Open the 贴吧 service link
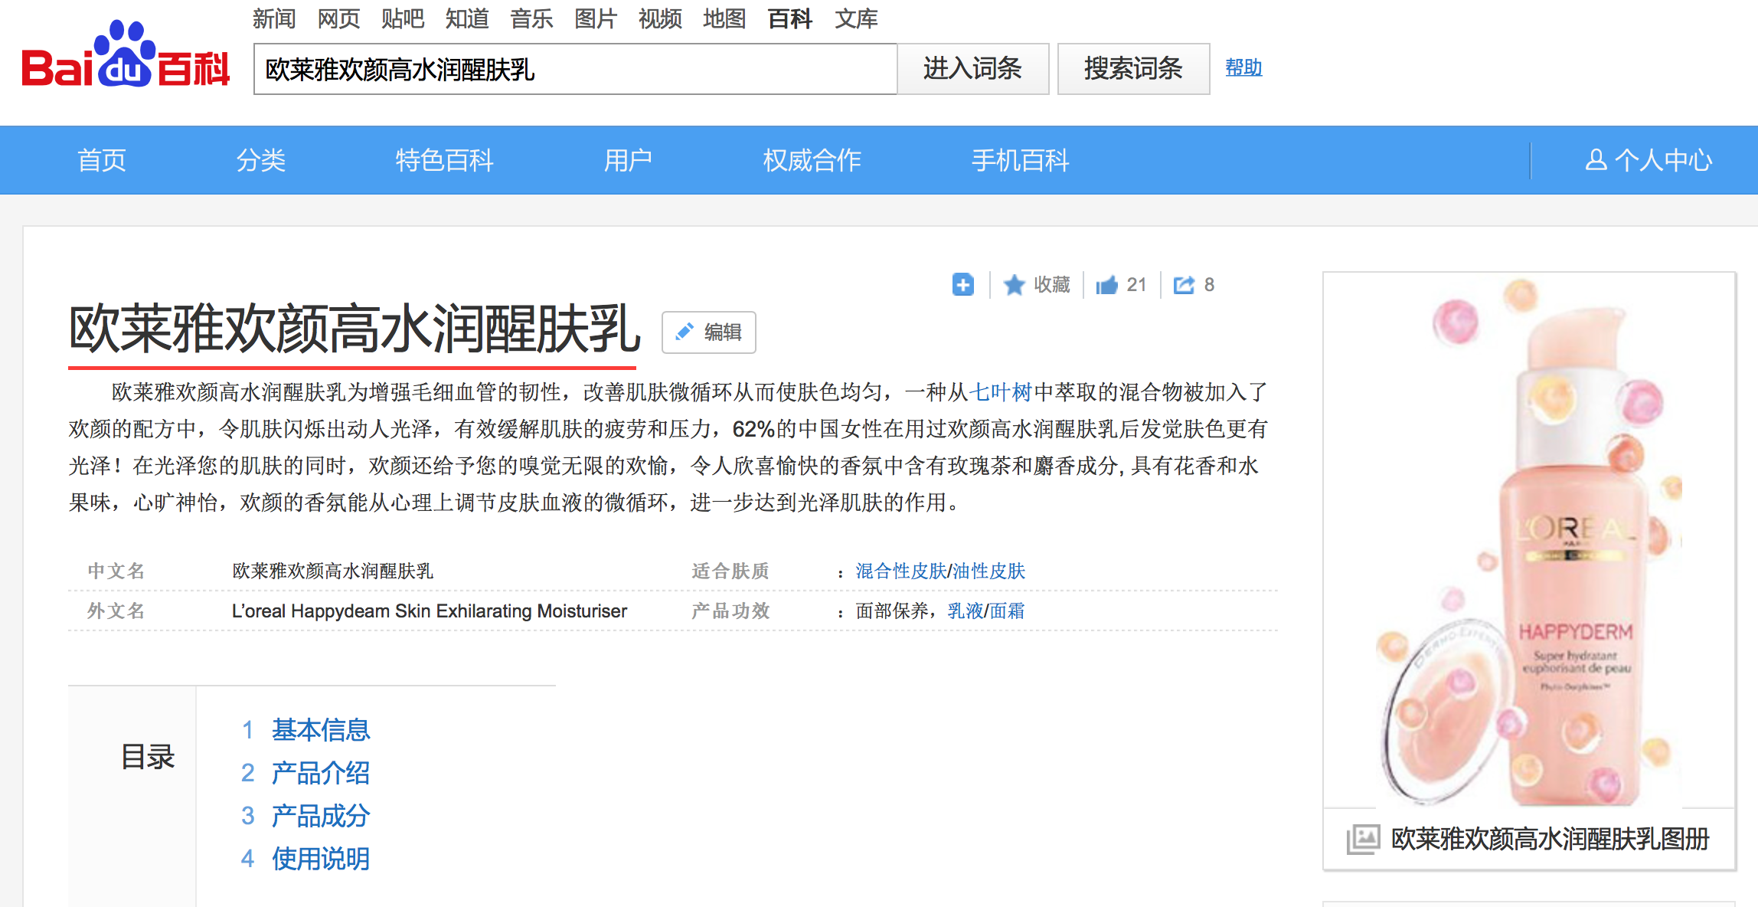This screenshot has width=1758, height=907. tap(403, 18)
